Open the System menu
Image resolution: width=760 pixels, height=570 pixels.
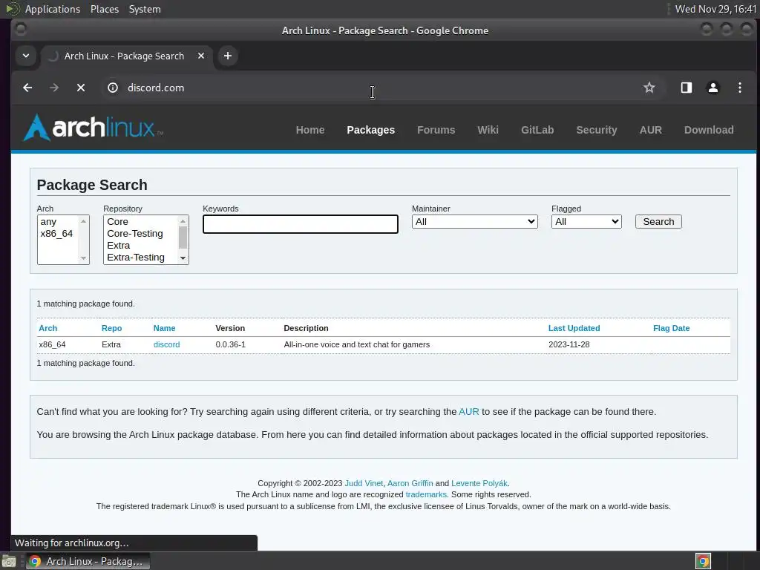[145, 9]
